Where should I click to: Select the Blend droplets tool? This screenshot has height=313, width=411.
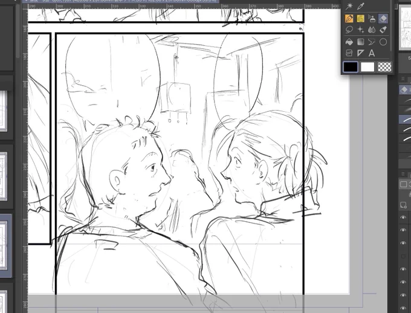coord(372,30)
